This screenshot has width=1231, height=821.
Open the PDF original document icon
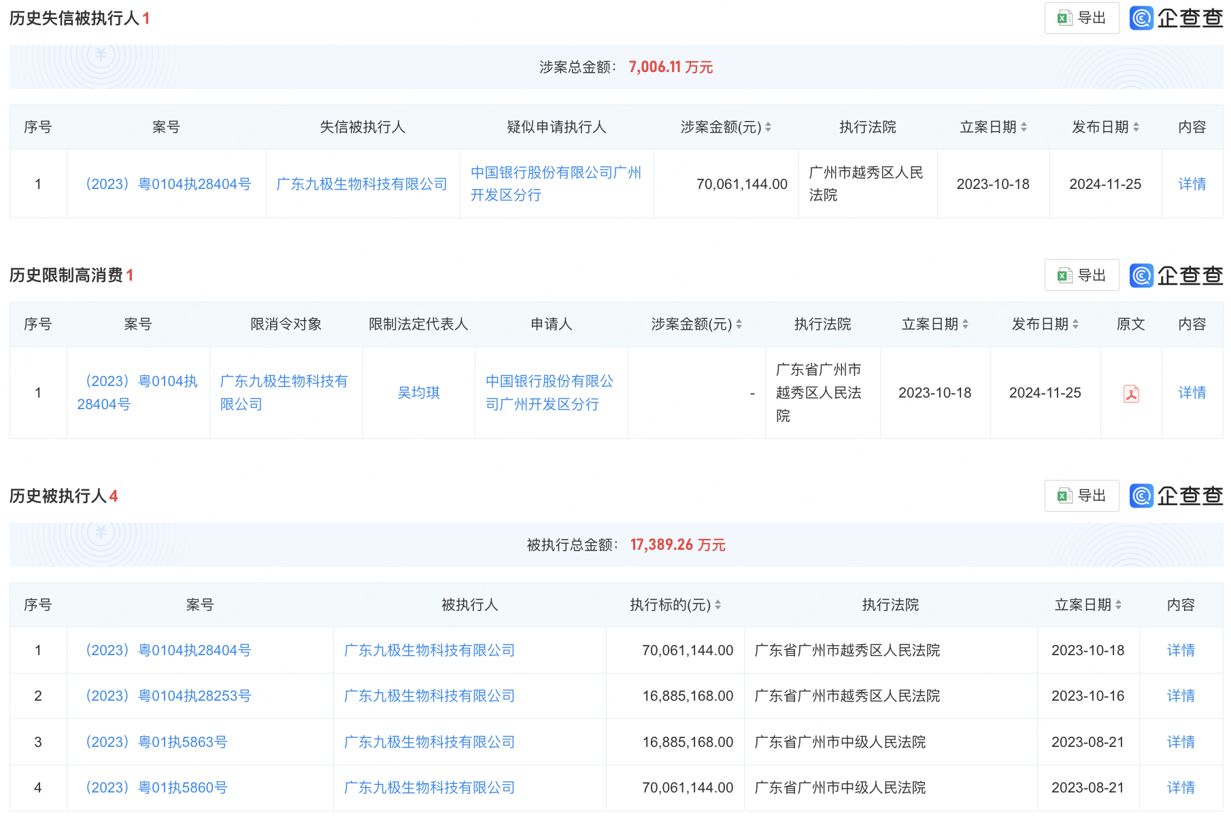coord(1130,394)
